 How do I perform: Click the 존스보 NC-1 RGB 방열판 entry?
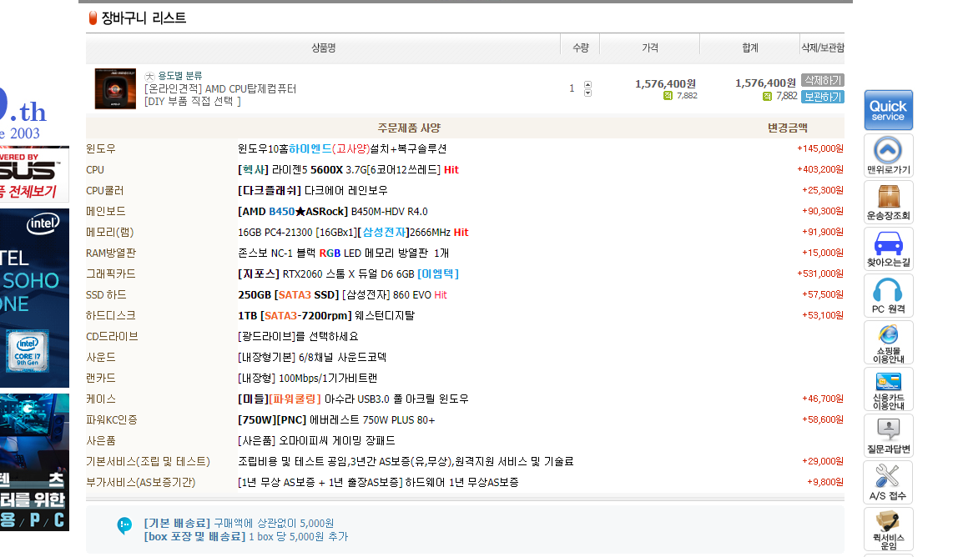(343, 253)
